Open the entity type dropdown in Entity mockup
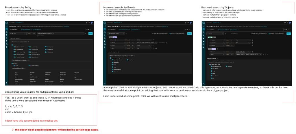The image size is (296, 134). (18, 33)
